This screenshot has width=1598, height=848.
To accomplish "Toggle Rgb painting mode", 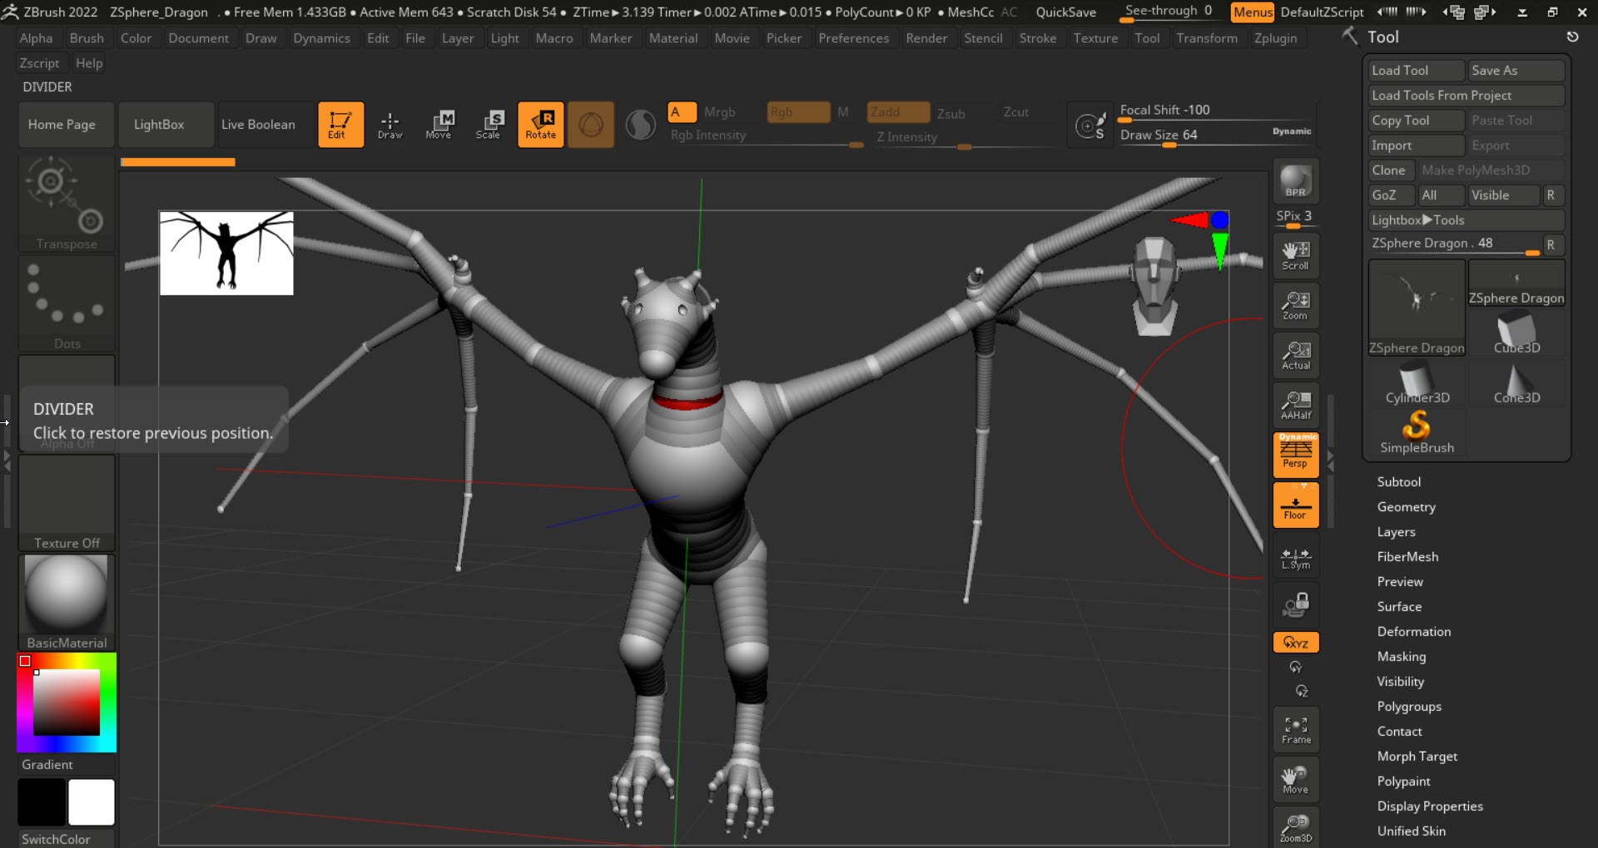I will (x=797, y=112).
